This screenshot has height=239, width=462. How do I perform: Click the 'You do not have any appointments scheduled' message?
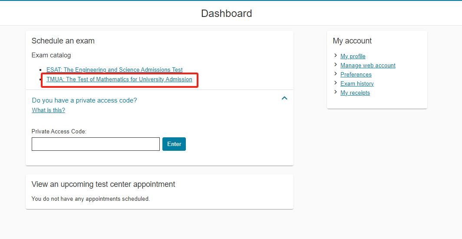91,199
